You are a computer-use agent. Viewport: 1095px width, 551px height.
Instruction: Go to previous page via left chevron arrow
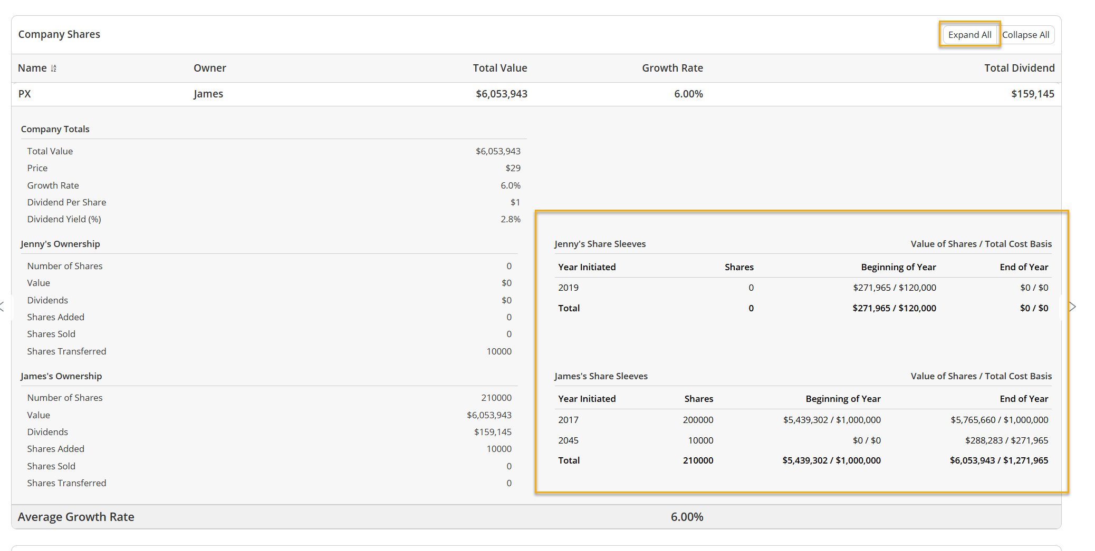point(2,307)
